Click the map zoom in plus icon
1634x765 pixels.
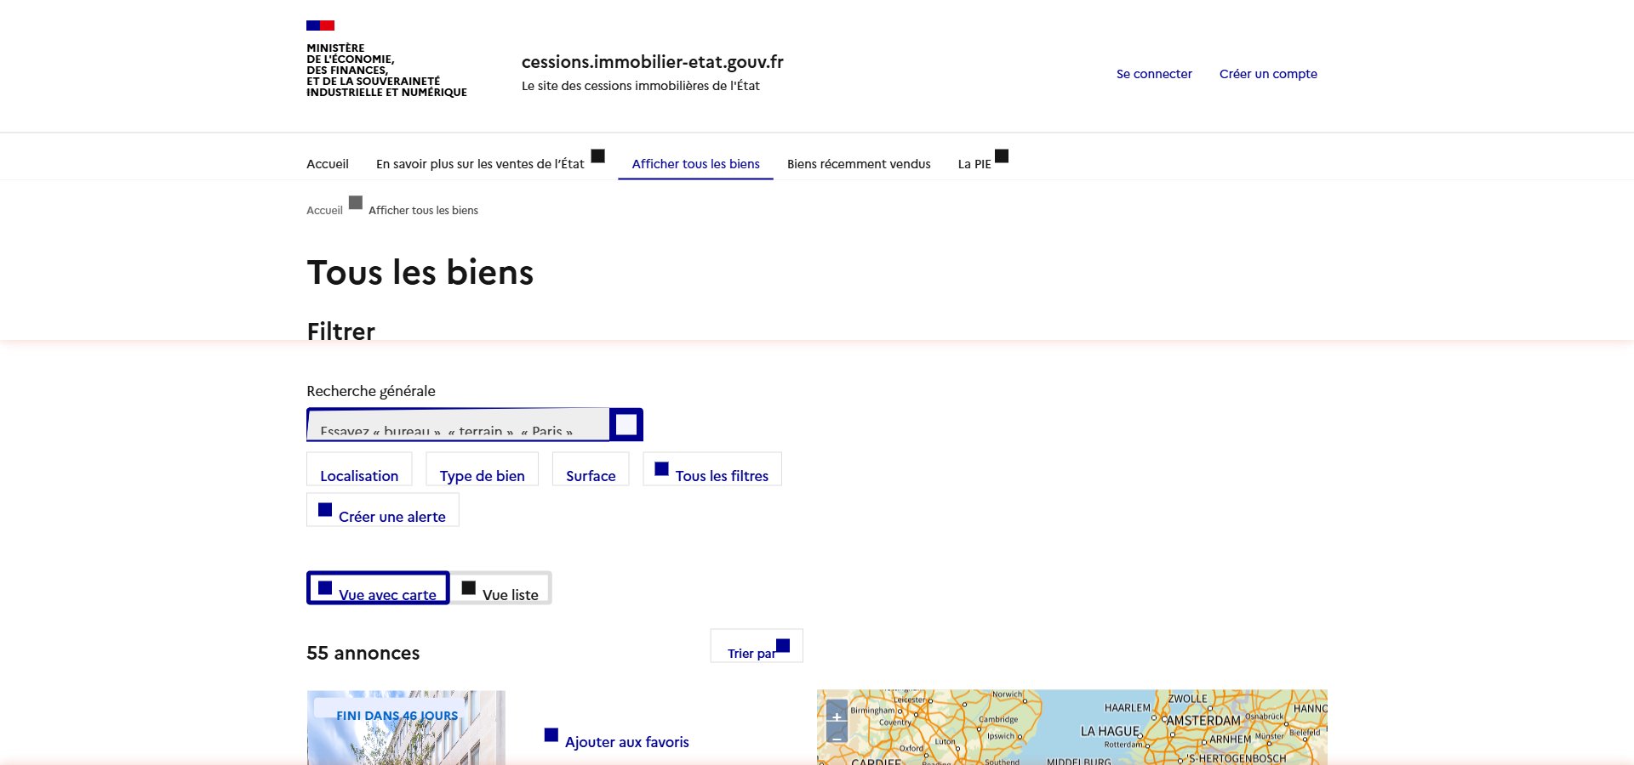pyautogui.click(x=837, y=718)
